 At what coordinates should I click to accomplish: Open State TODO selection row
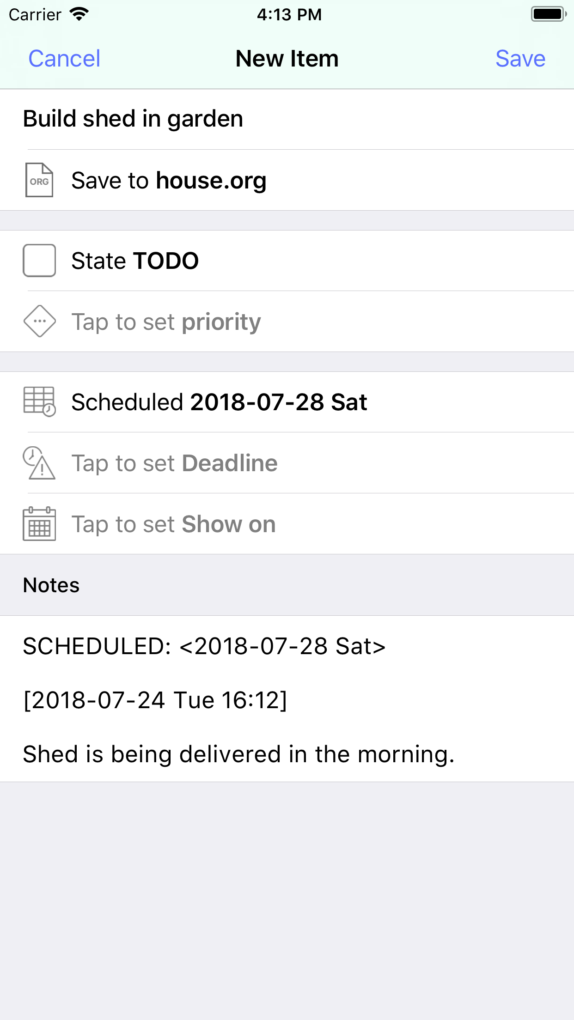click(x=287, y=261)
